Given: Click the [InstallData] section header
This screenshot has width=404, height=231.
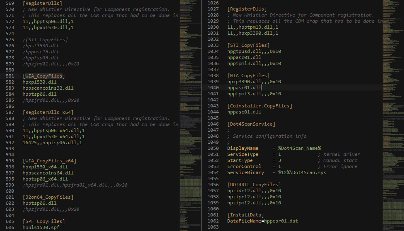Looking at the screenshot, I should point(245,215).
